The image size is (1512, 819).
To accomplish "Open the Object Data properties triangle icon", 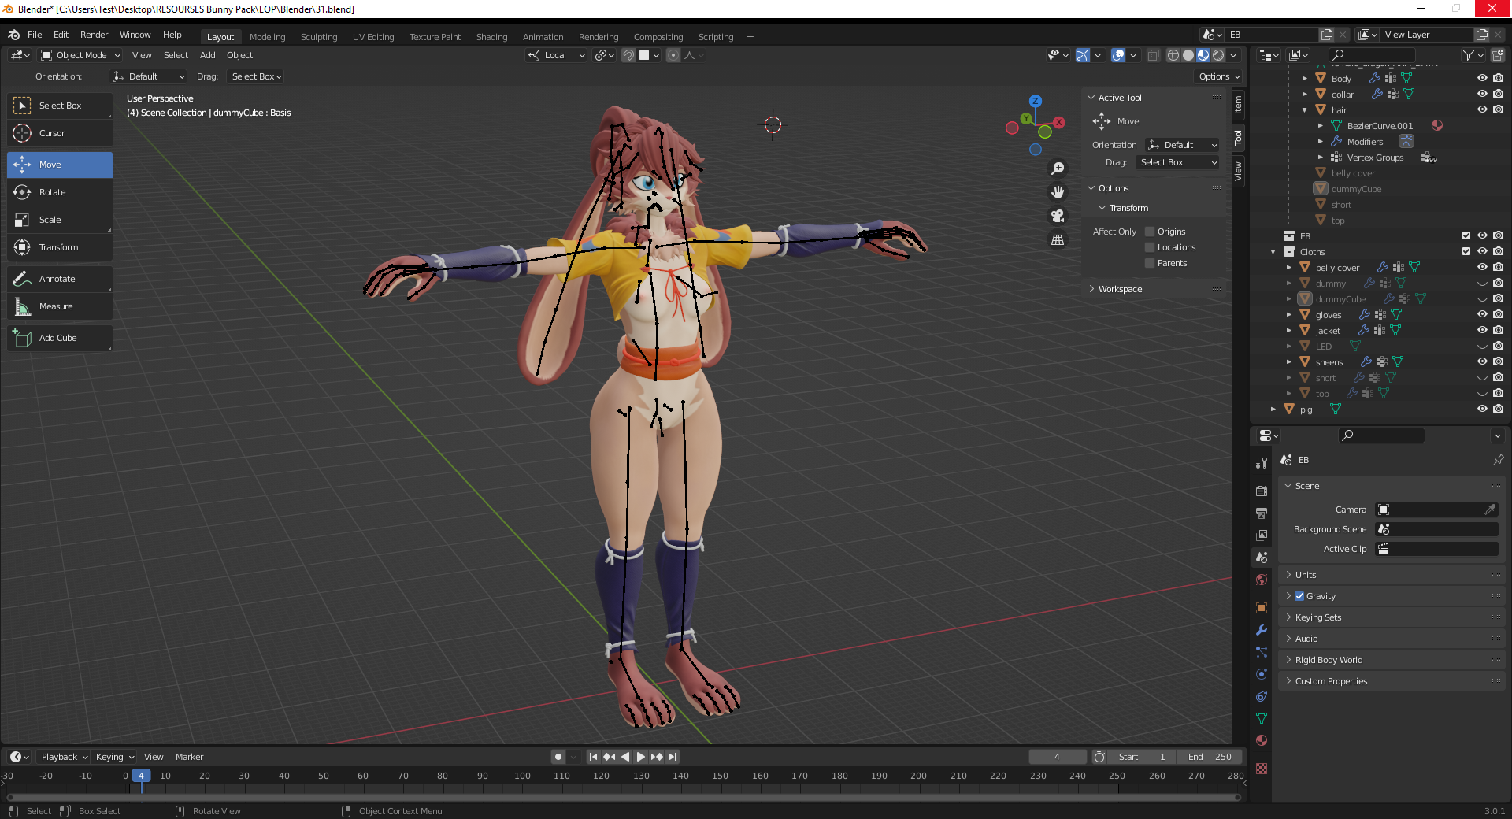I will (x=1262, y=718).
